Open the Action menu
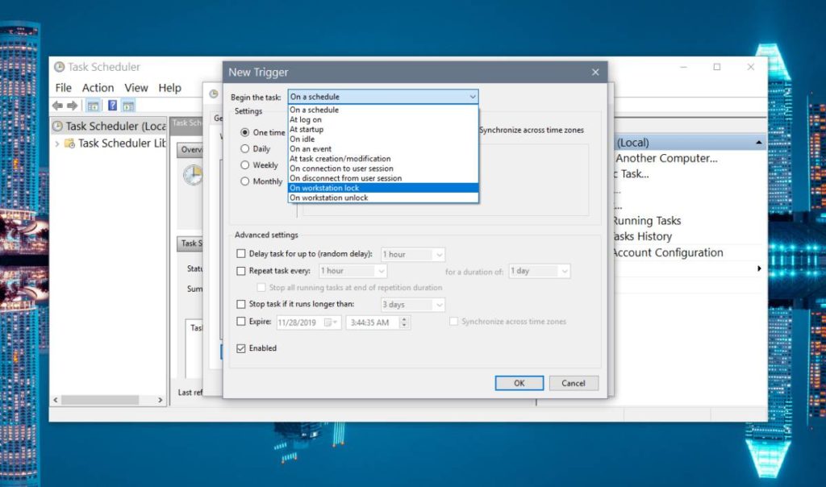The width and height of the screenshot is (826, 487). (98, 87)
